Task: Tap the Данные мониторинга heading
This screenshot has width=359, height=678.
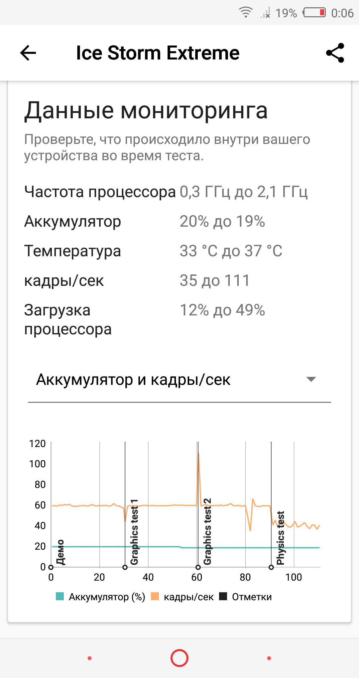Action: pyautogui.click(x=146, y=111)
